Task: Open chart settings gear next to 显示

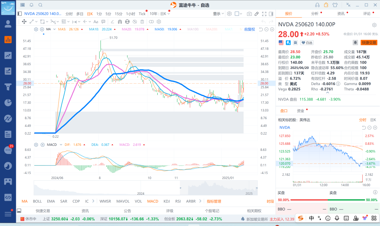Action: point(229,14)
